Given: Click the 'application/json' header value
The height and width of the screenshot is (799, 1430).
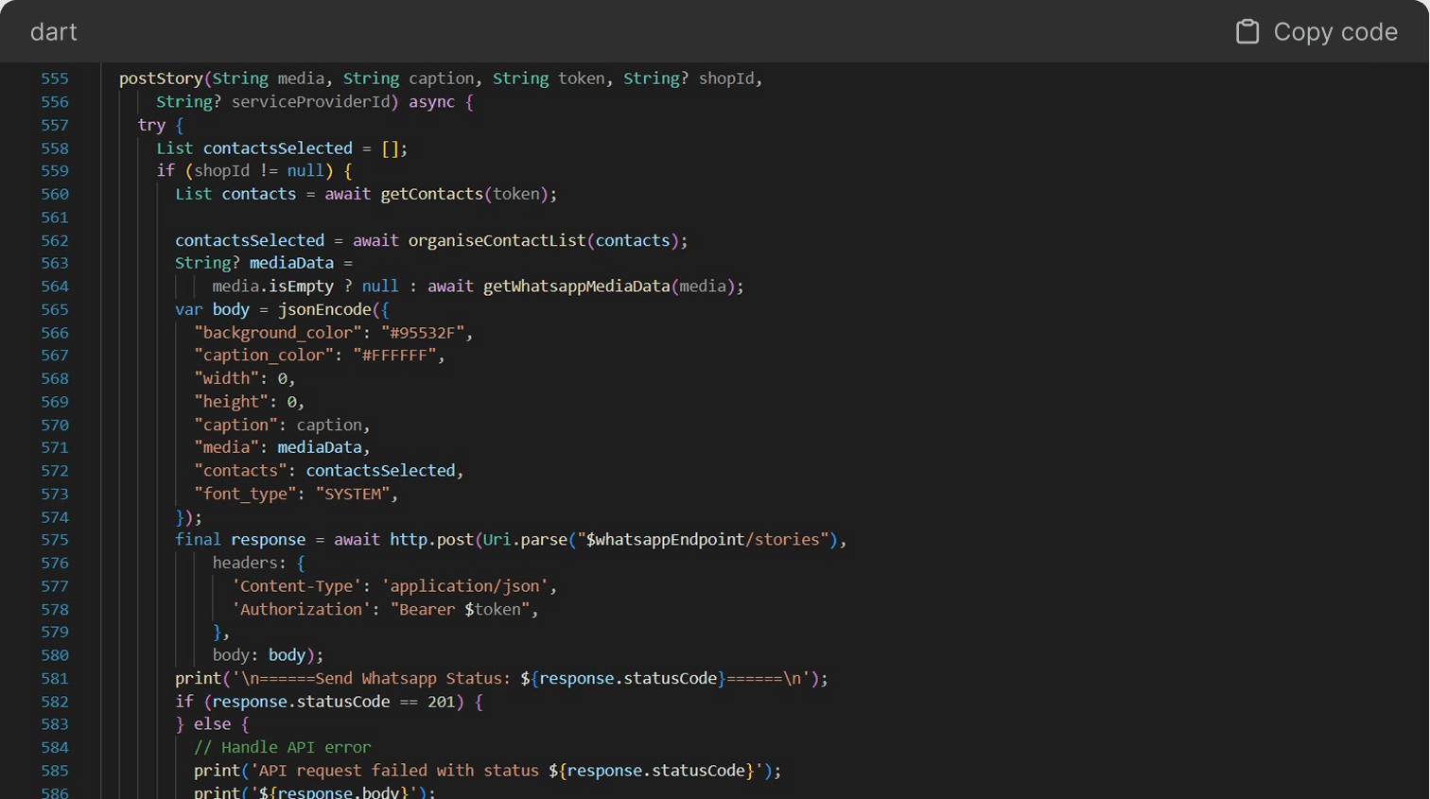Looking at the screenshot, I should 465,586.
